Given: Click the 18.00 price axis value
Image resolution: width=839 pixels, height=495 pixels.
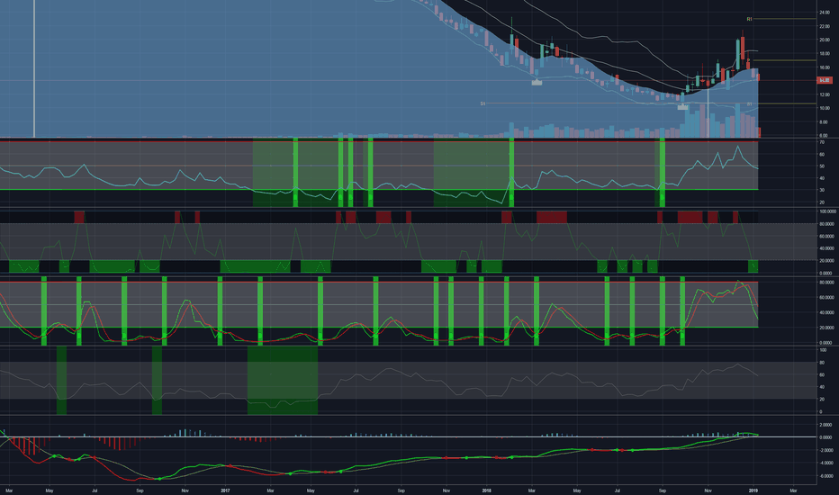Looking at the screenshot, I should click(825, 53).
